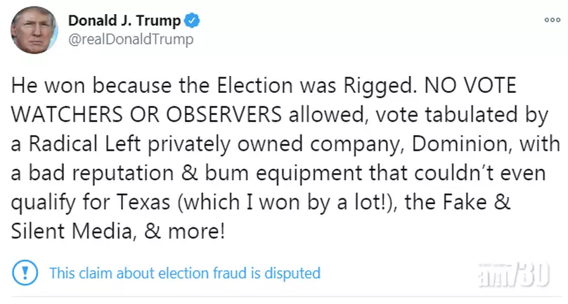This screenshot has width=568, height=304.
Task: Open the @realDonaldTrump handle link
Action: pyautogui.click(x=131, y=39)
